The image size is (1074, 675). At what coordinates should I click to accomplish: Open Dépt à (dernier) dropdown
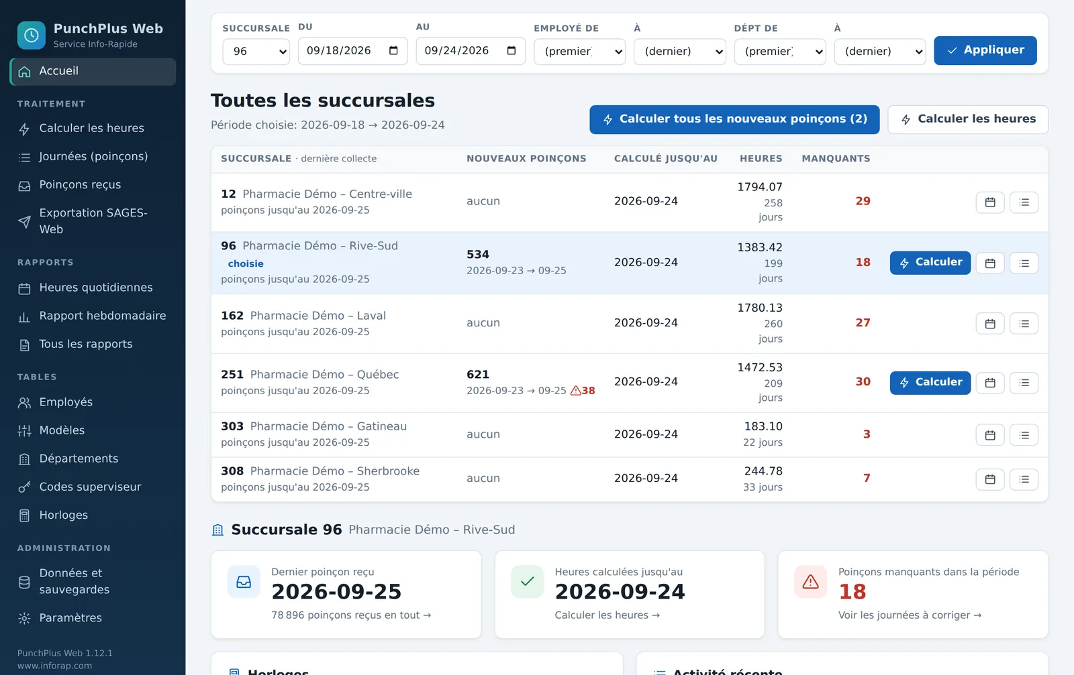coord(879,52)
